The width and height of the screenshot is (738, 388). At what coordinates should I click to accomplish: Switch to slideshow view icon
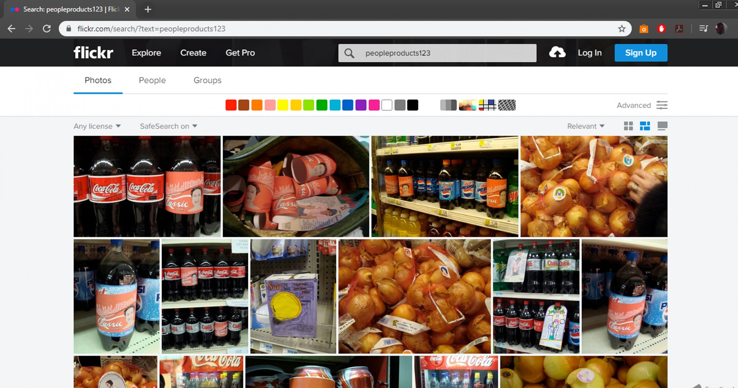point(662,126)
